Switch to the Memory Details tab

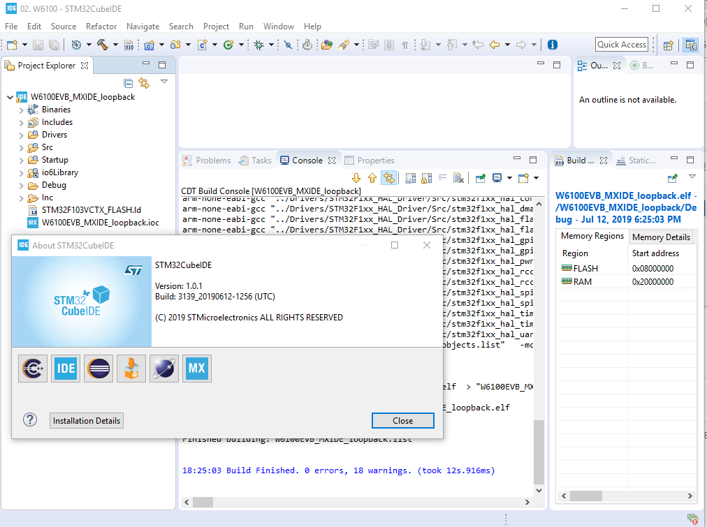661,237
